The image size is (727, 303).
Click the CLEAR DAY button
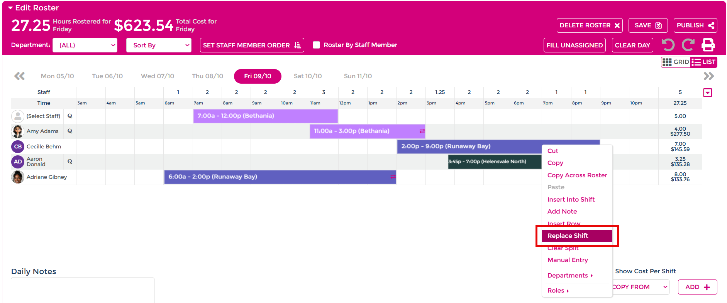pos(632,45)
